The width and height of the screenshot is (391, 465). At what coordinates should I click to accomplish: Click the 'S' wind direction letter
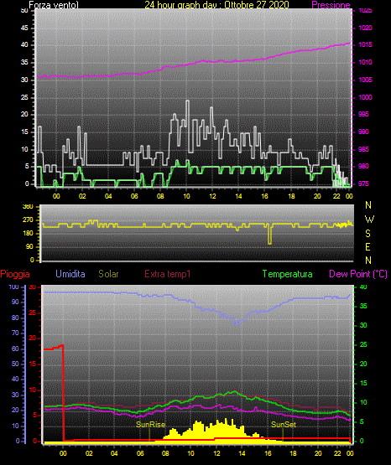(x=368, y=234)
